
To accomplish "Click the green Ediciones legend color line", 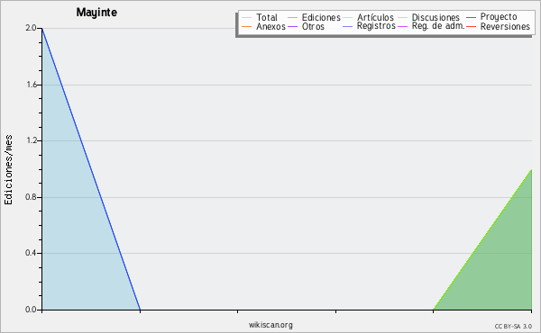I will click(292, 18).
